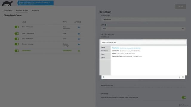Insert the Email merge tag
Viewport: 191px width, 107px height.
[123, 53]
